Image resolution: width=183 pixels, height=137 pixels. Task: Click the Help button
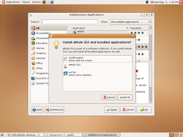pyautogui.click(x=37, y=110)
